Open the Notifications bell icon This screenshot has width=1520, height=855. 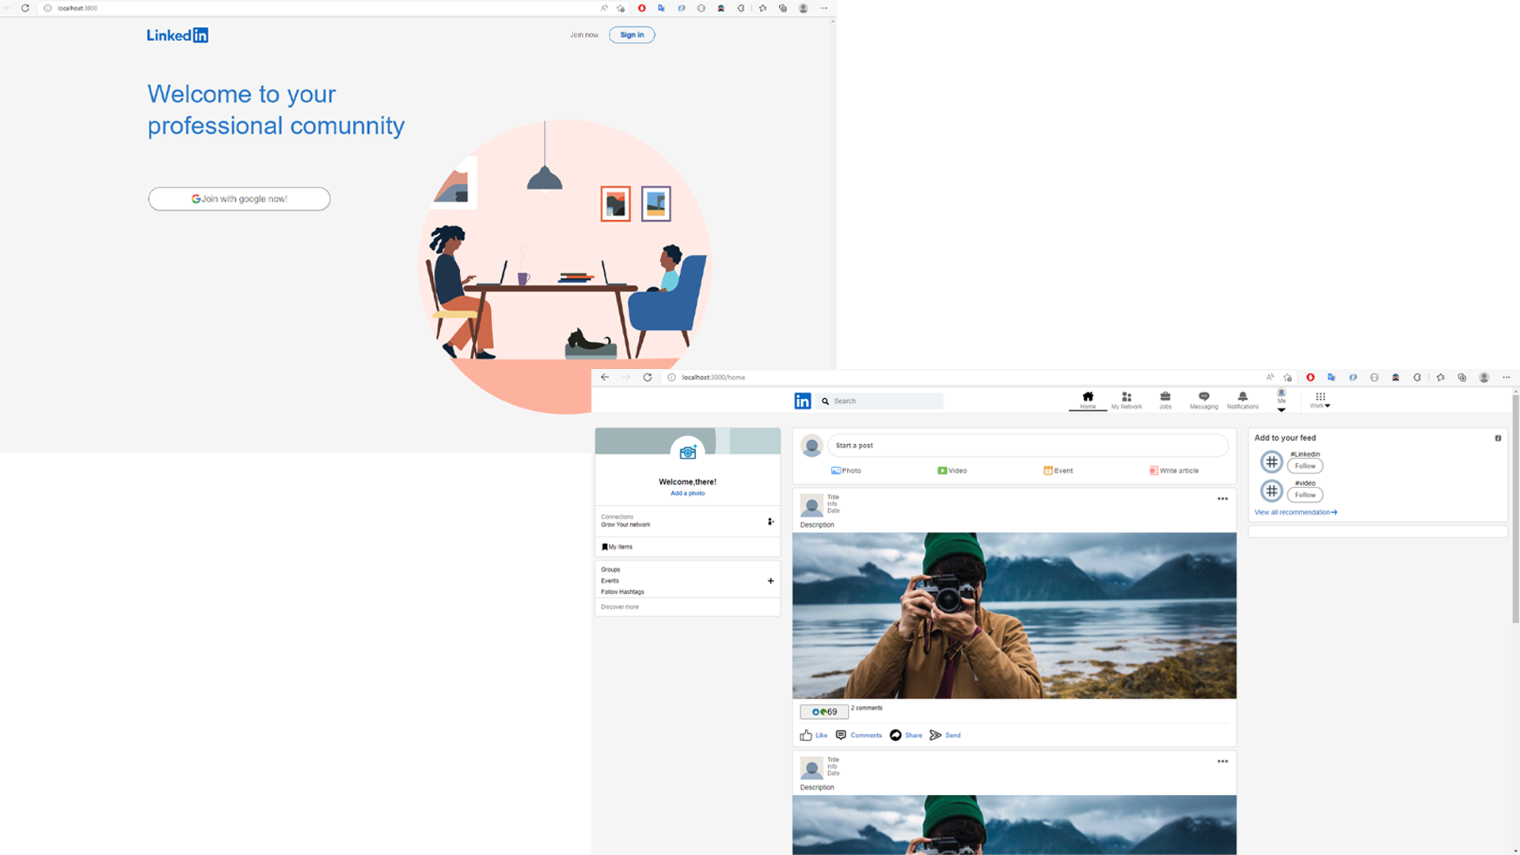[x=1242, y=396]
